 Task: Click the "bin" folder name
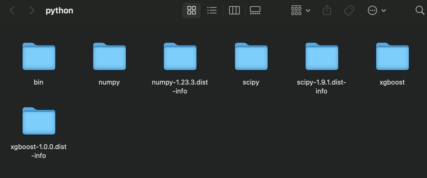[x=39, y=82]
